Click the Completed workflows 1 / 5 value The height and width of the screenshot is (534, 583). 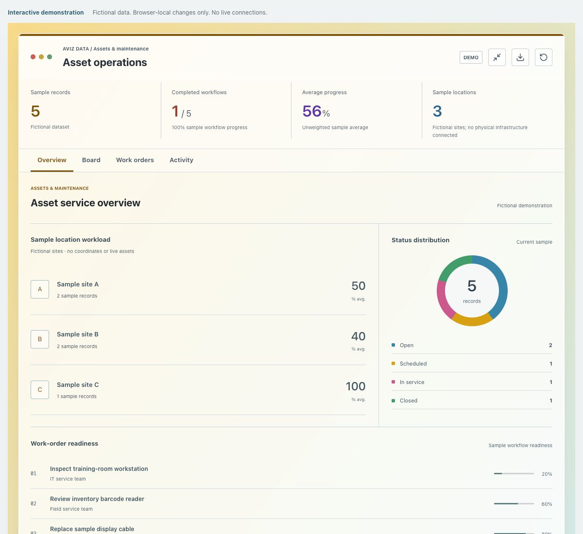point(182,112)
